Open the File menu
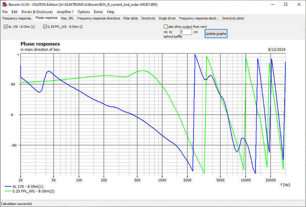306x207 pixels. click(x=5, y=12)
